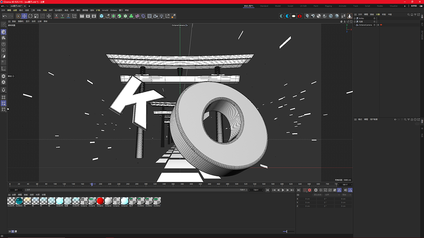Click the current frame field showing 181 F
Viewport: 424px width, 238px height.
tap(345, 184)
